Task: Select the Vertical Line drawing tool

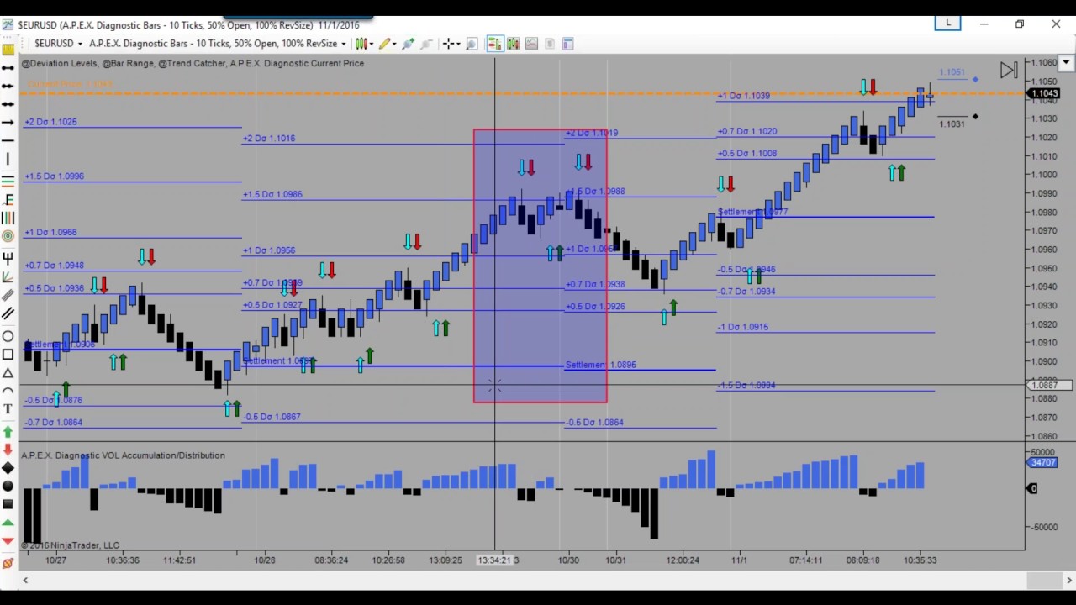Action: pyautogui.click(x=8, y=158)
